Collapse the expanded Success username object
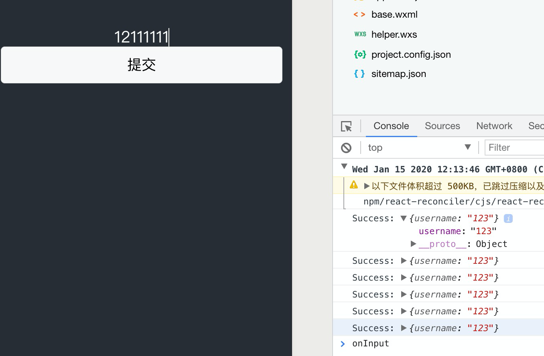Image resolution: width=544 pixels, height=356 pixels. (x=404, y=218)
